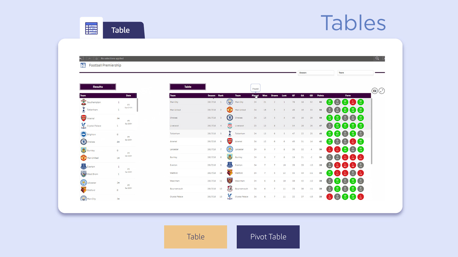Click the Played tooltip bubble
The width and height of the screenshot is (458, 257).
click(255, 88)
